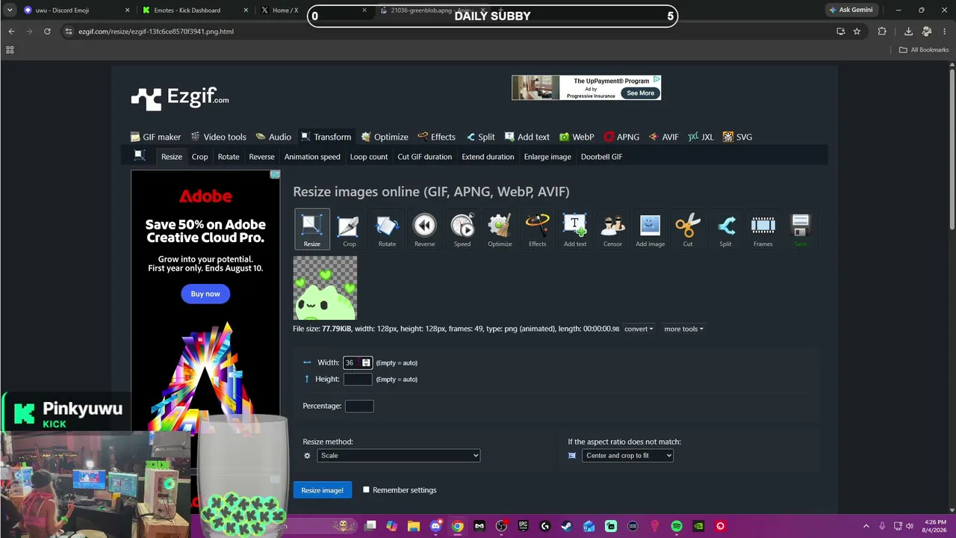Open the 'Animation speed' submenu link
The height and width of the screenshot is (538, 956).
tap(312, 157)
